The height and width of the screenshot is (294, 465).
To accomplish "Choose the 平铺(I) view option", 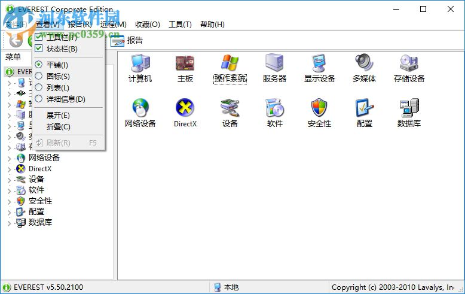I will coord(69,65).
